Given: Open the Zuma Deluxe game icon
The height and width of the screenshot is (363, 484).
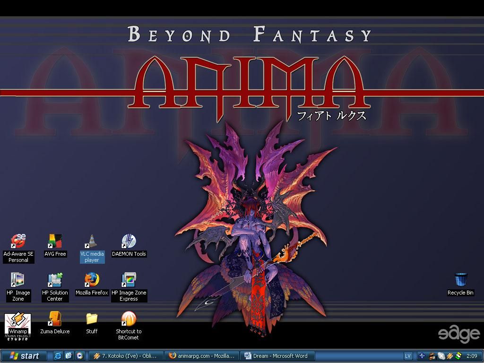Looking at the screenshot, I should pos(55,323).
